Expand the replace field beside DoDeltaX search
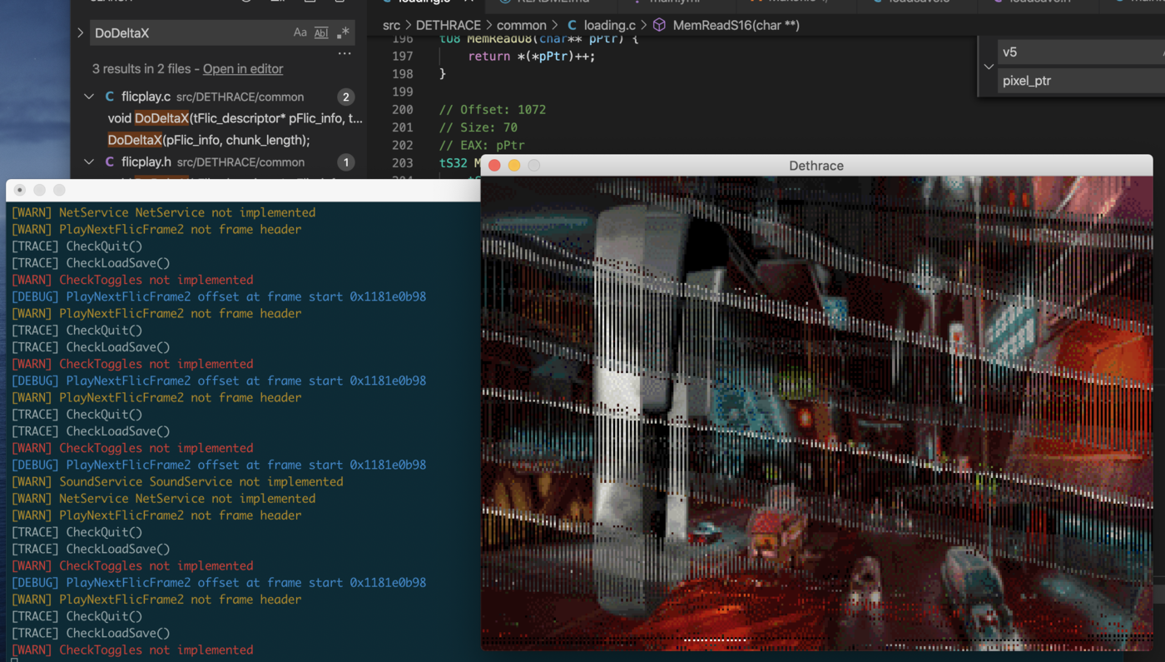1165x662 pixels. (x=81, y=33)
